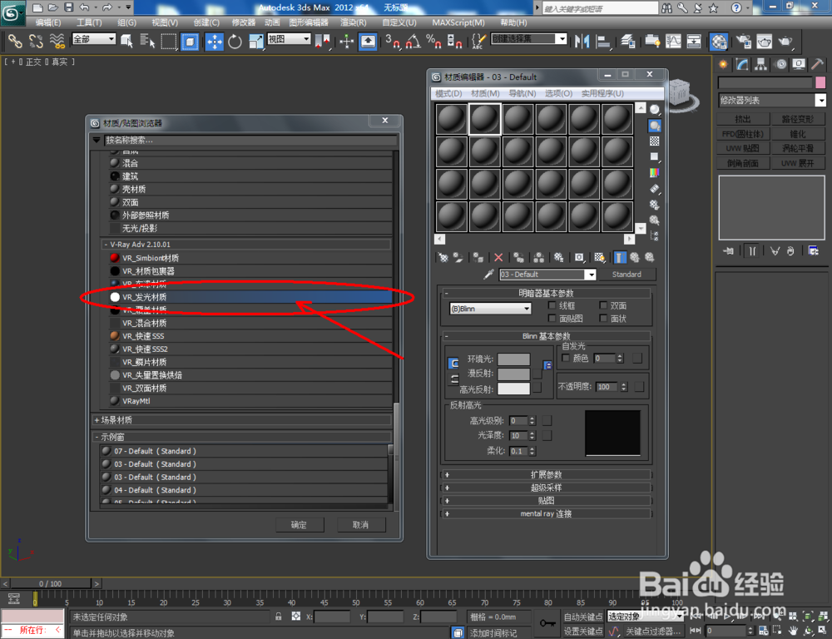Viewport: 832px width, 639px height.
Task: Expand the 贴图 maps rollout
Action: coord(546,501)
